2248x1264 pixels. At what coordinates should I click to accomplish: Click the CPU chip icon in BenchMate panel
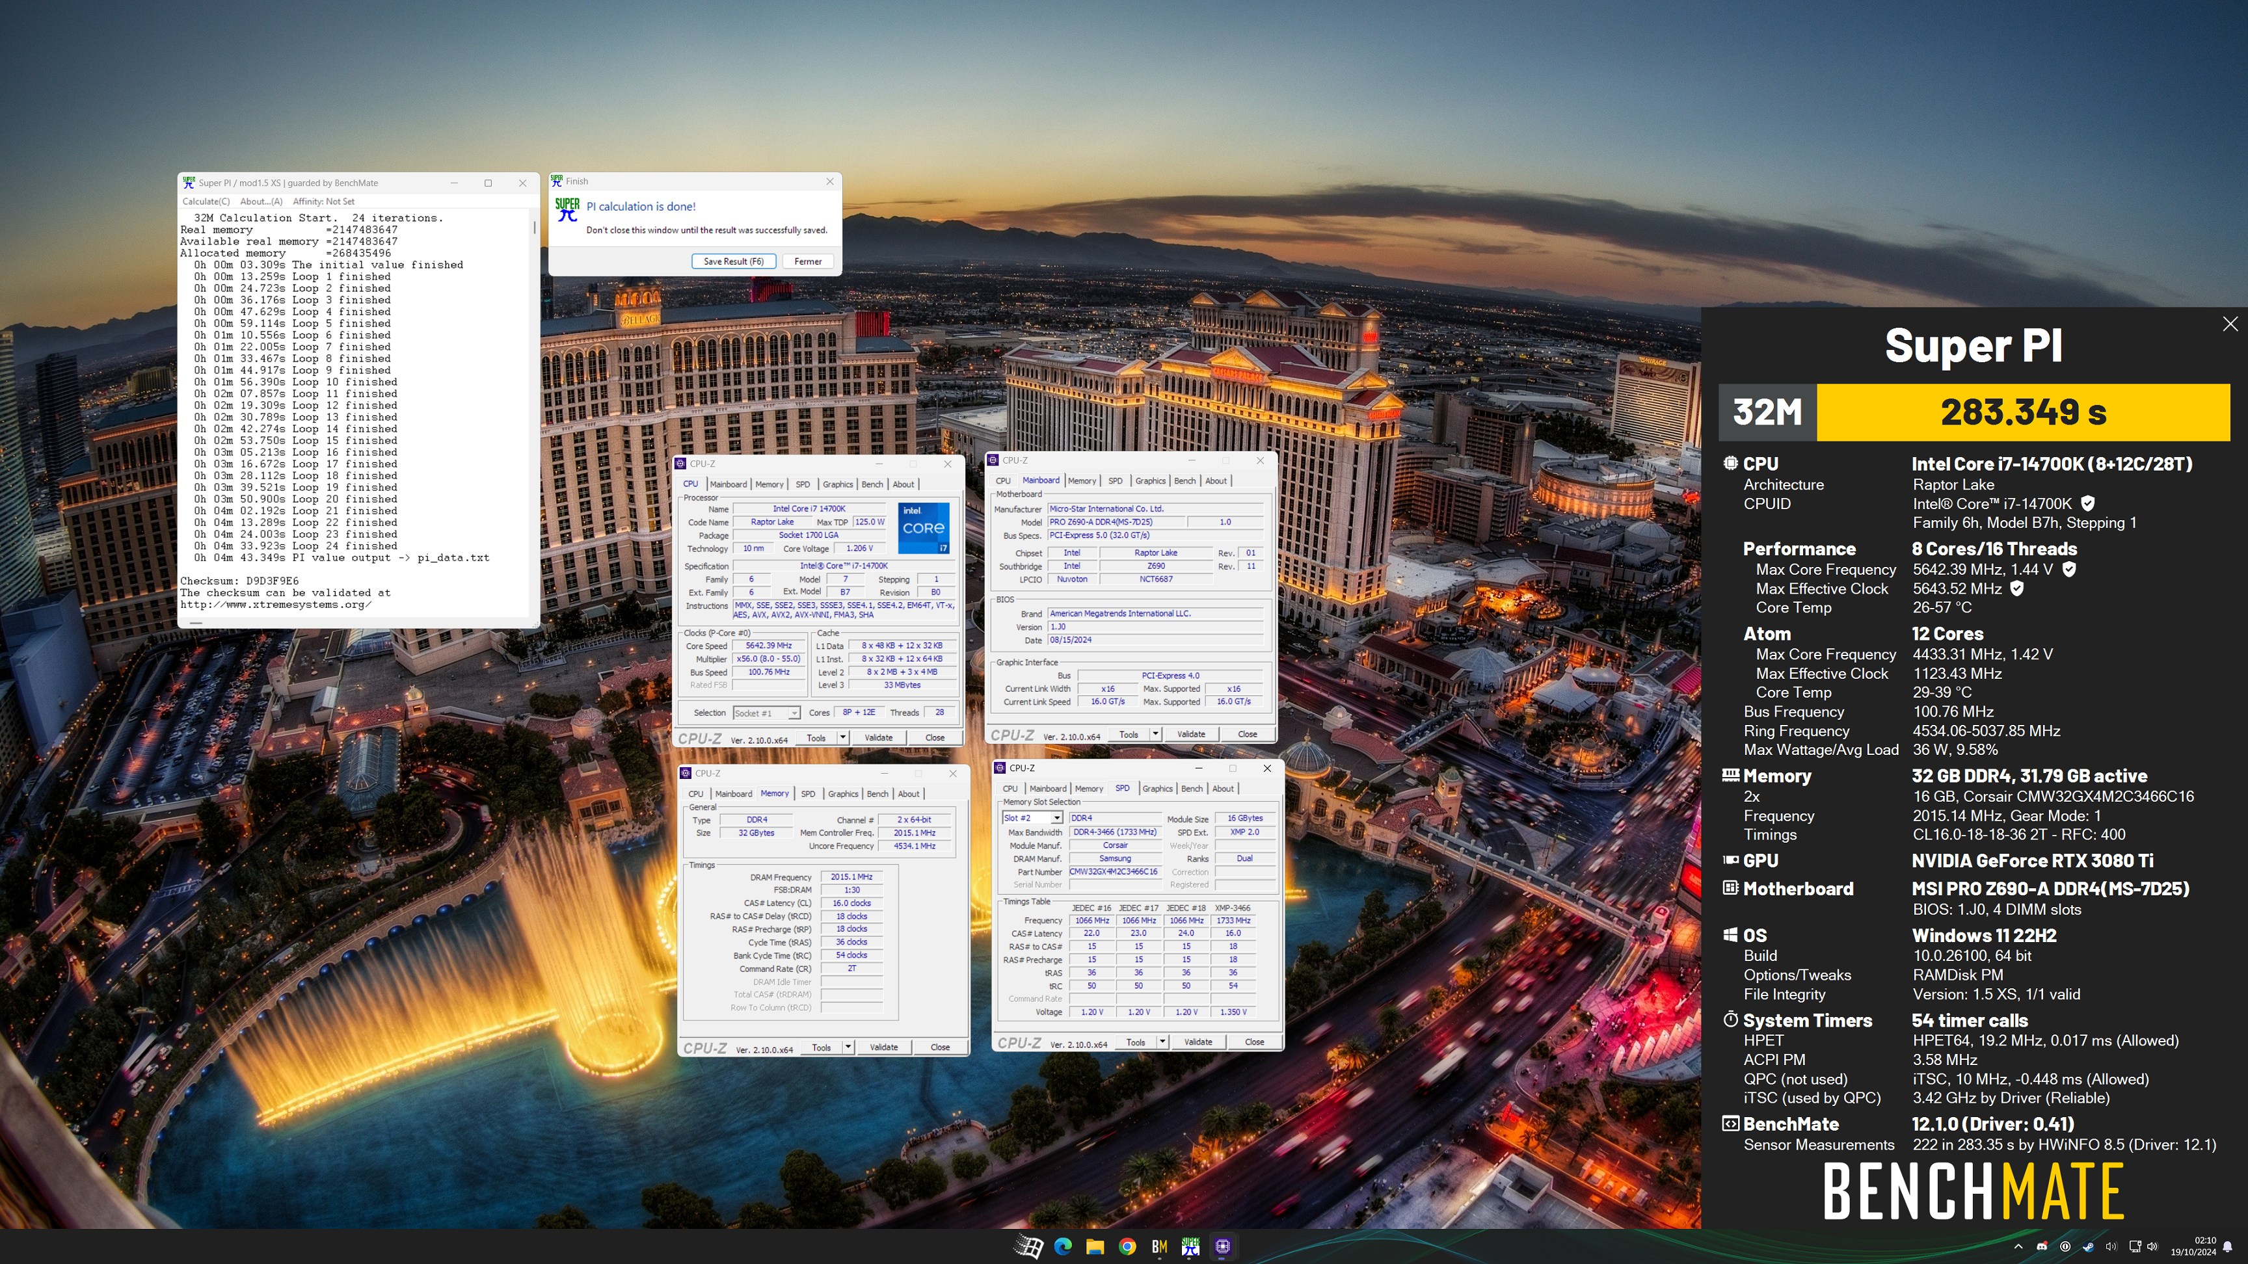pyautogui.click(x=1730, y=463)
